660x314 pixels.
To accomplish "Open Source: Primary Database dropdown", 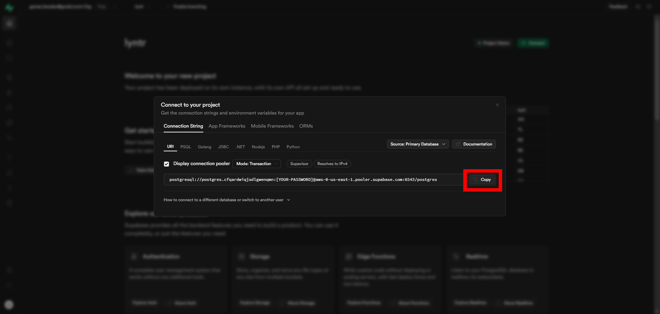I will tap(418, 144).
